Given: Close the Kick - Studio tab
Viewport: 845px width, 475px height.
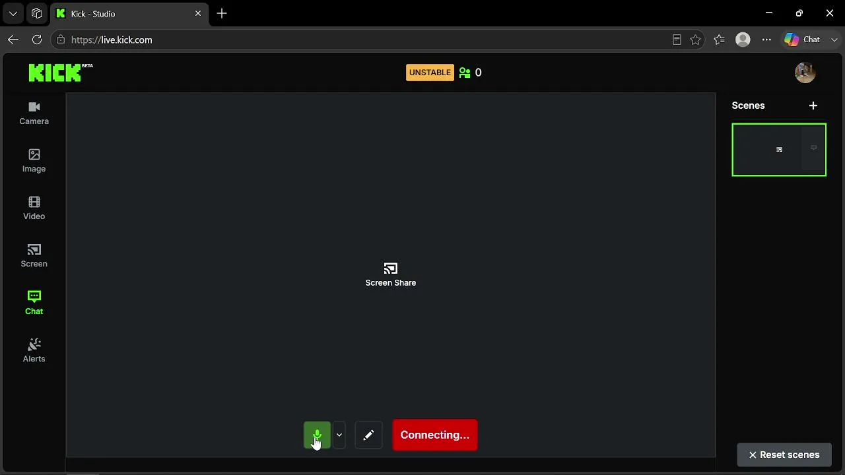Looking at the screenshot, I should click(x=197, y=13).
